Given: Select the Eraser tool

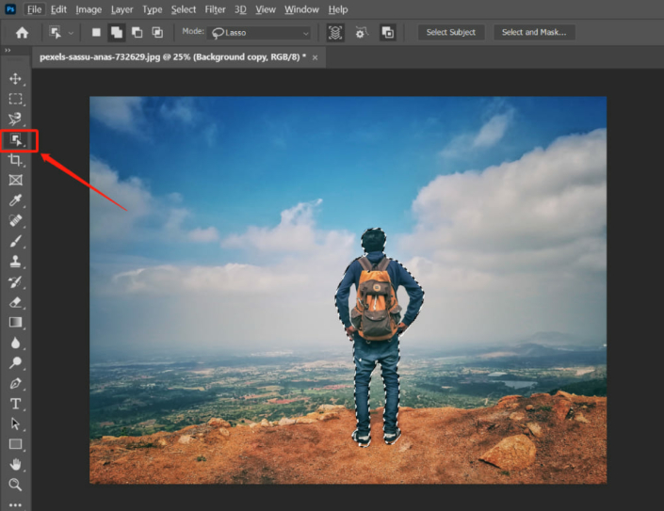Looking at the screenshot, I should pos(15,302).
